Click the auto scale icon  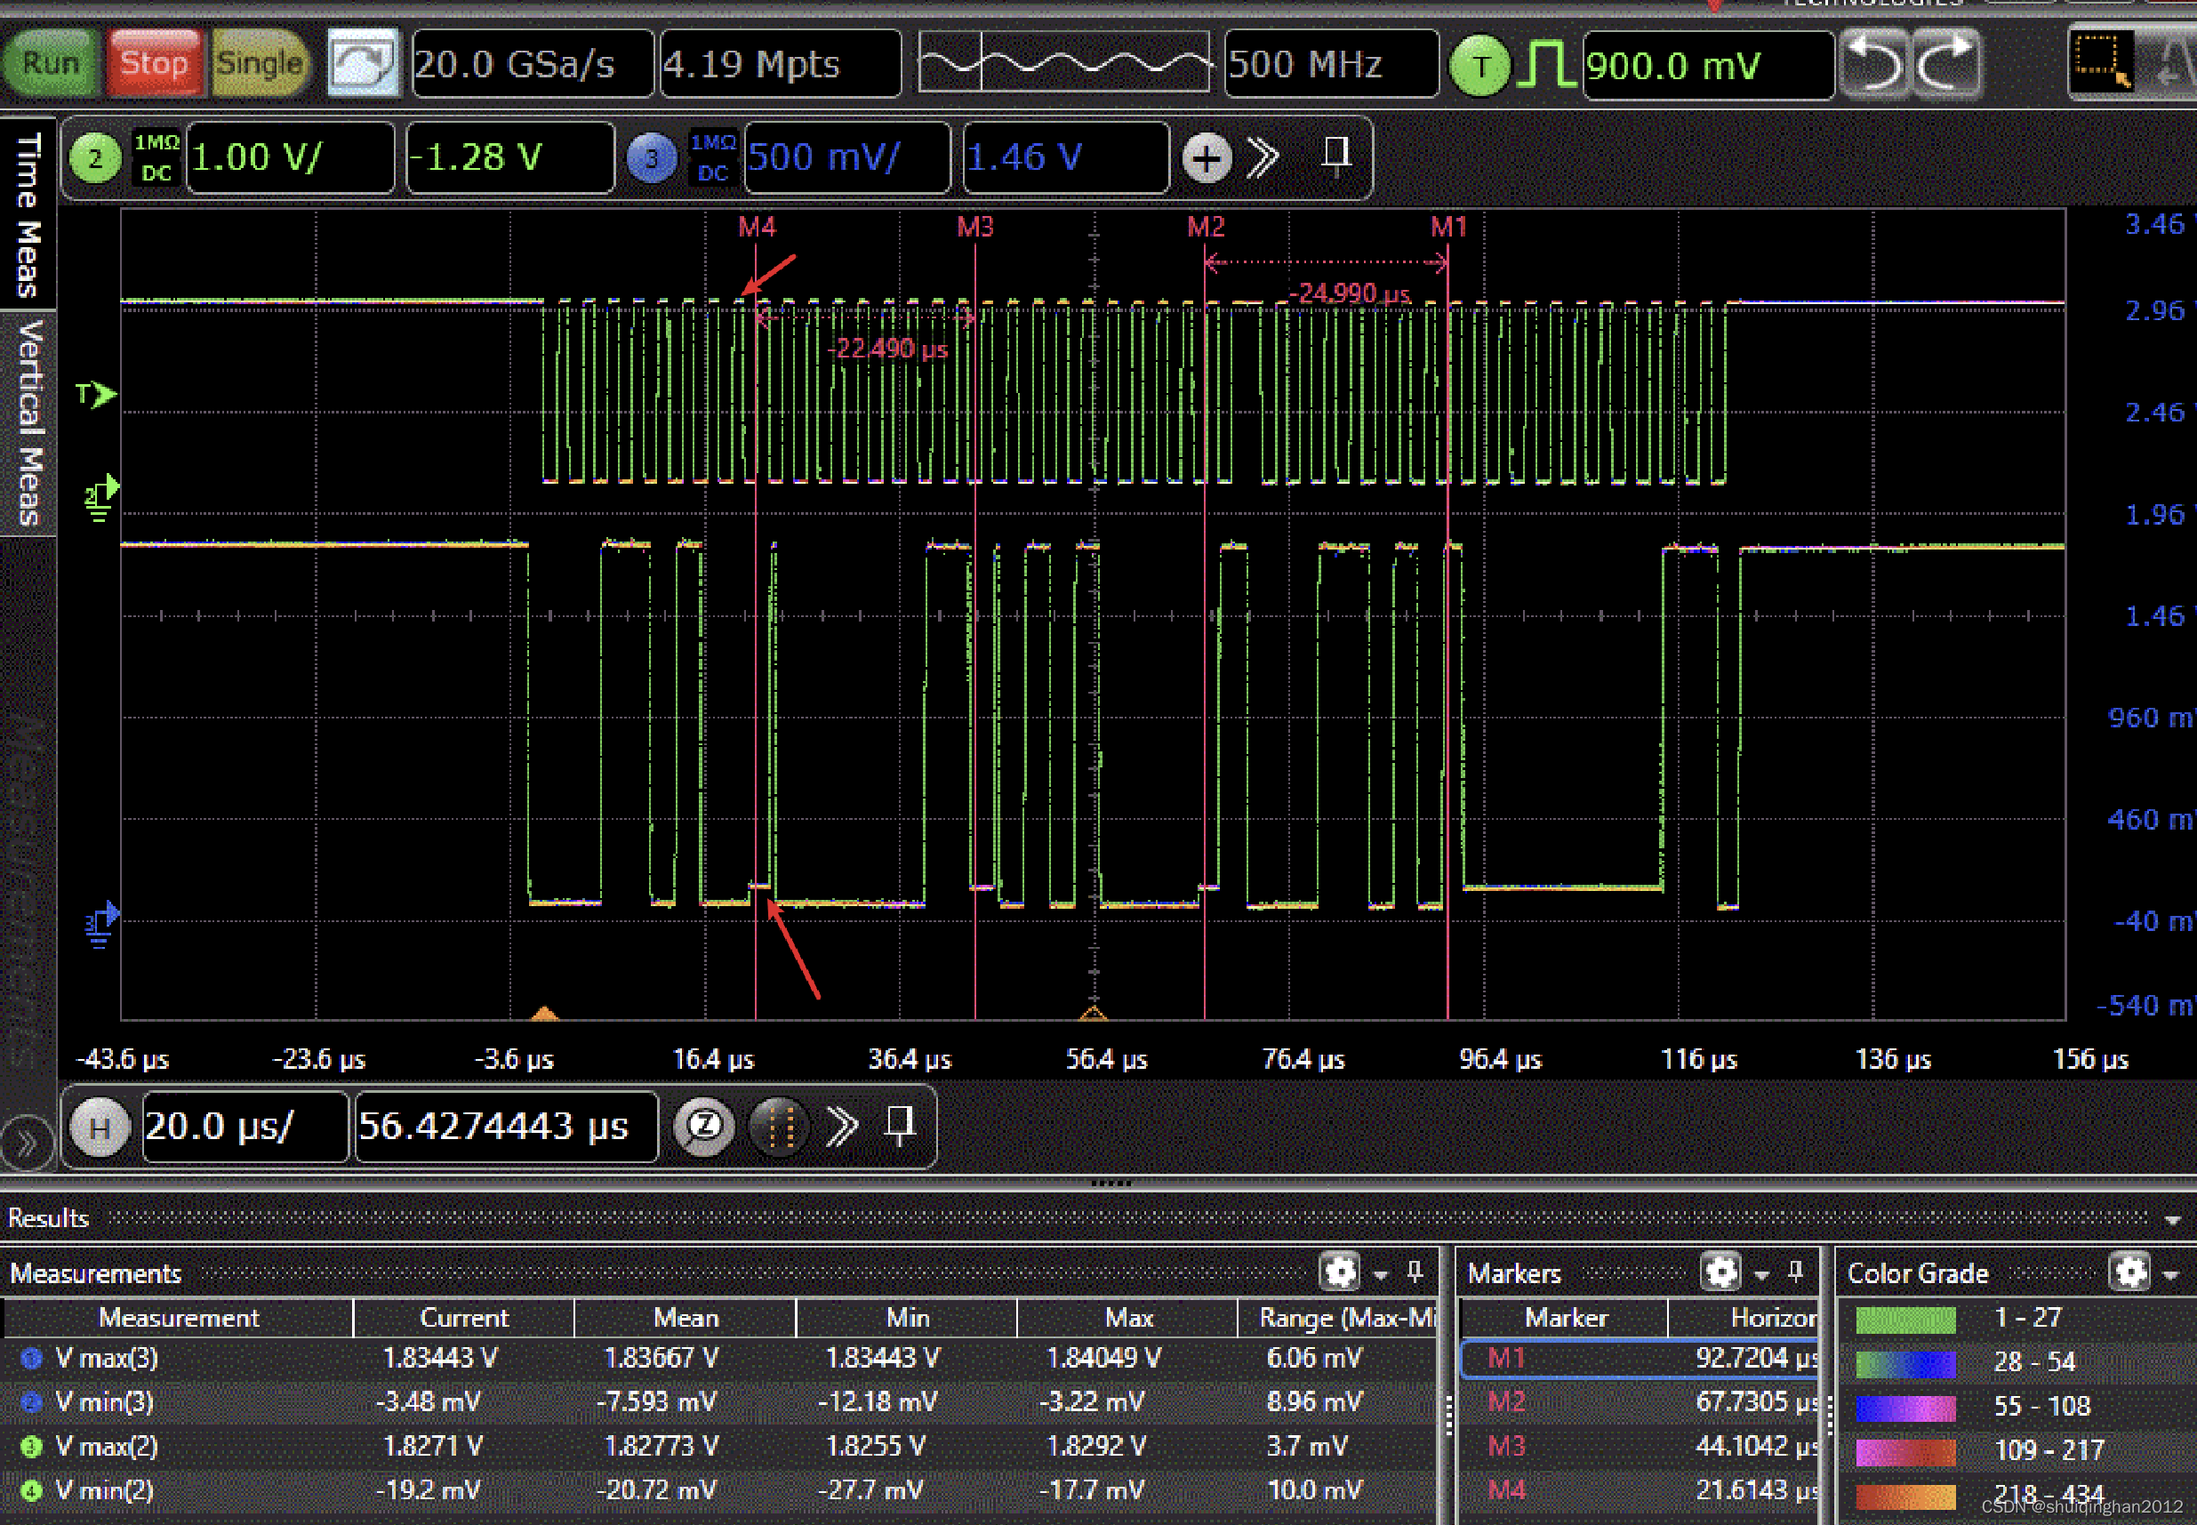pyautogui.click(x=362, y=64)
